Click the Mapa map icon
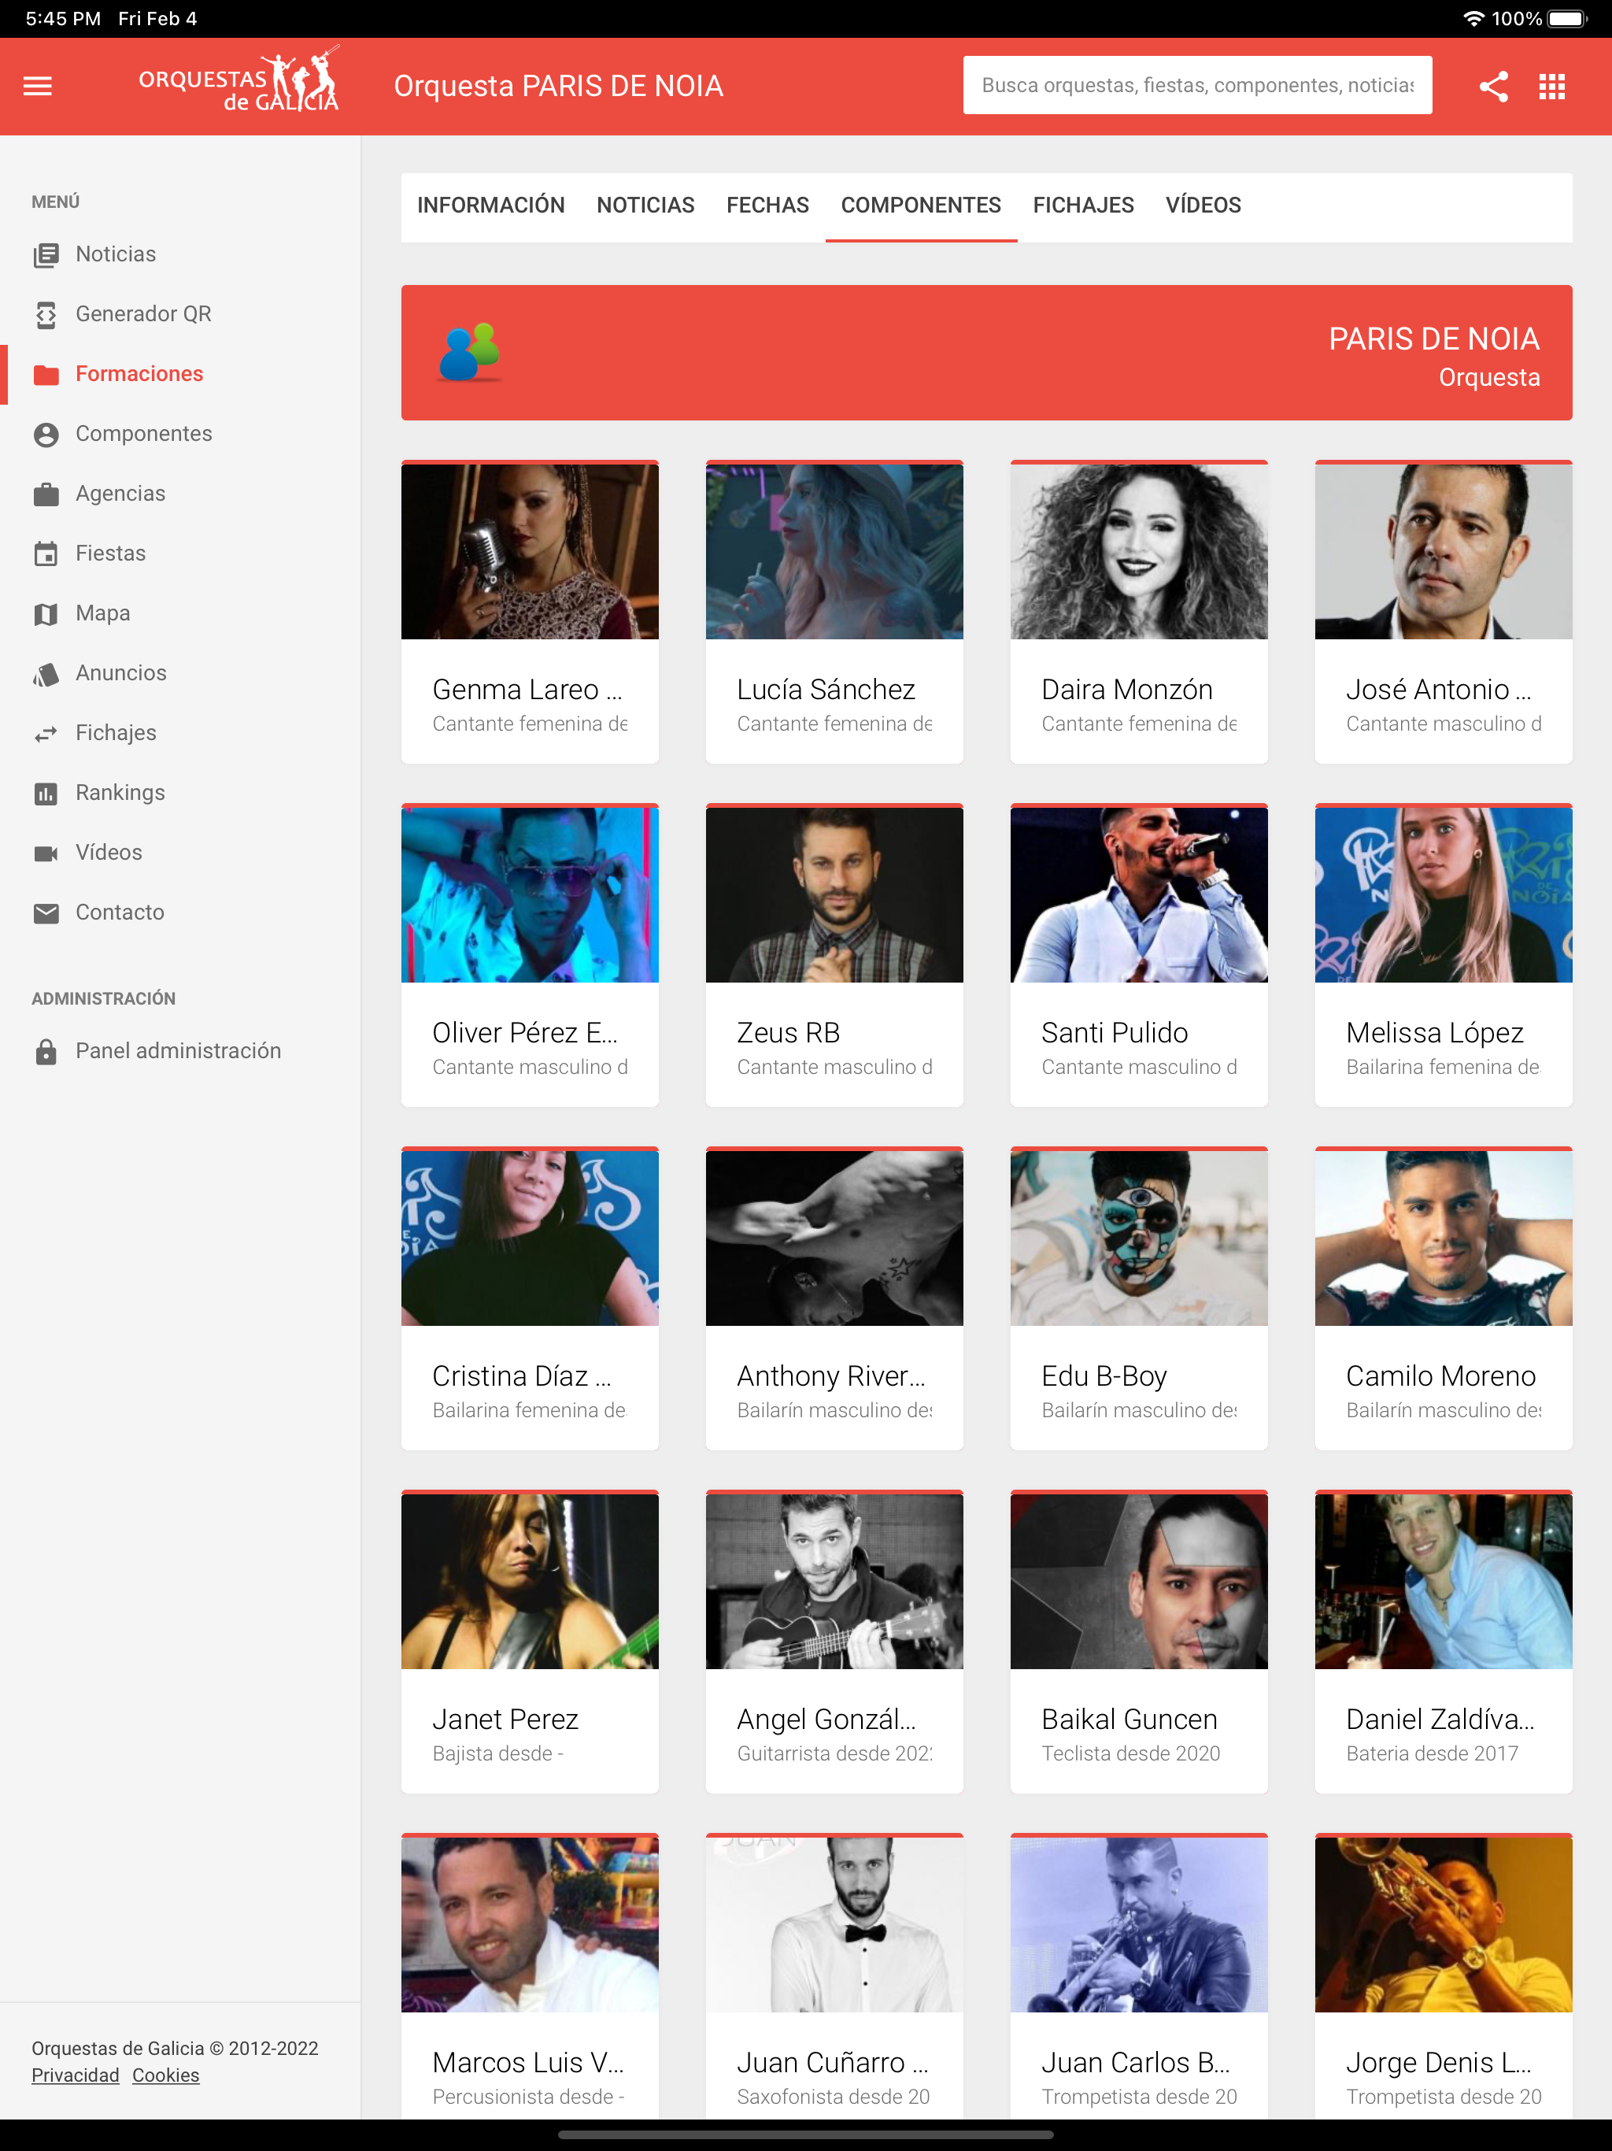The image size is (1612, 2151). click(46, 613)
